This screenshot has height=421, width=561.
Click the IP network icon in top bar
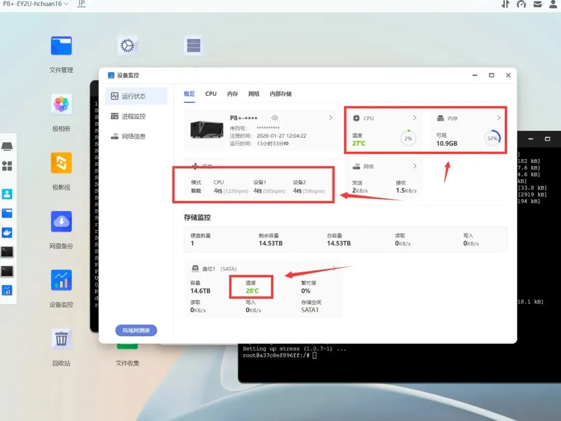tap(82, 4)
